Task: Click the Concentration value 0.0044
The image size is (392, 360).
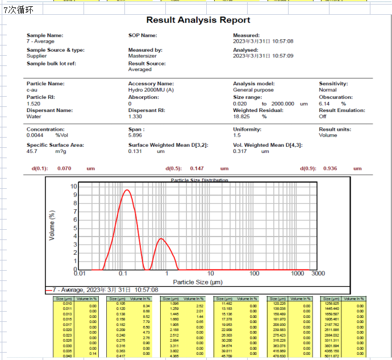Action: coord(35,135)
